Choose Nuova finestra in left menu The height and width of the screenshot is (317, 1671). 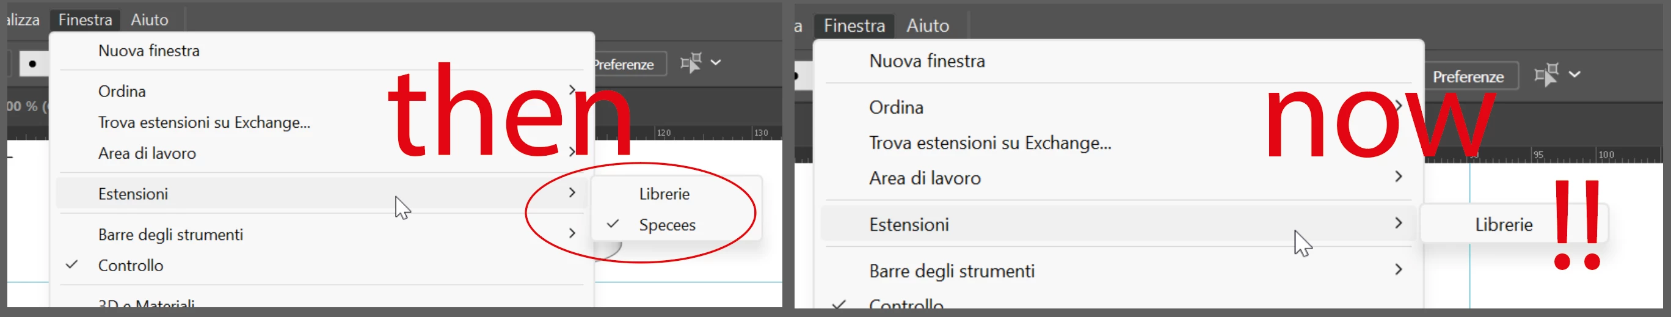point(322,51)
